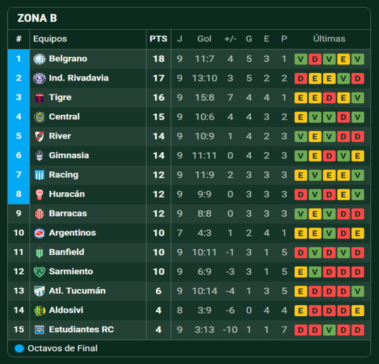The width and height of the screenshot is (379, 364).
Task: Click the Gol column header
Action: coord(204,39)
